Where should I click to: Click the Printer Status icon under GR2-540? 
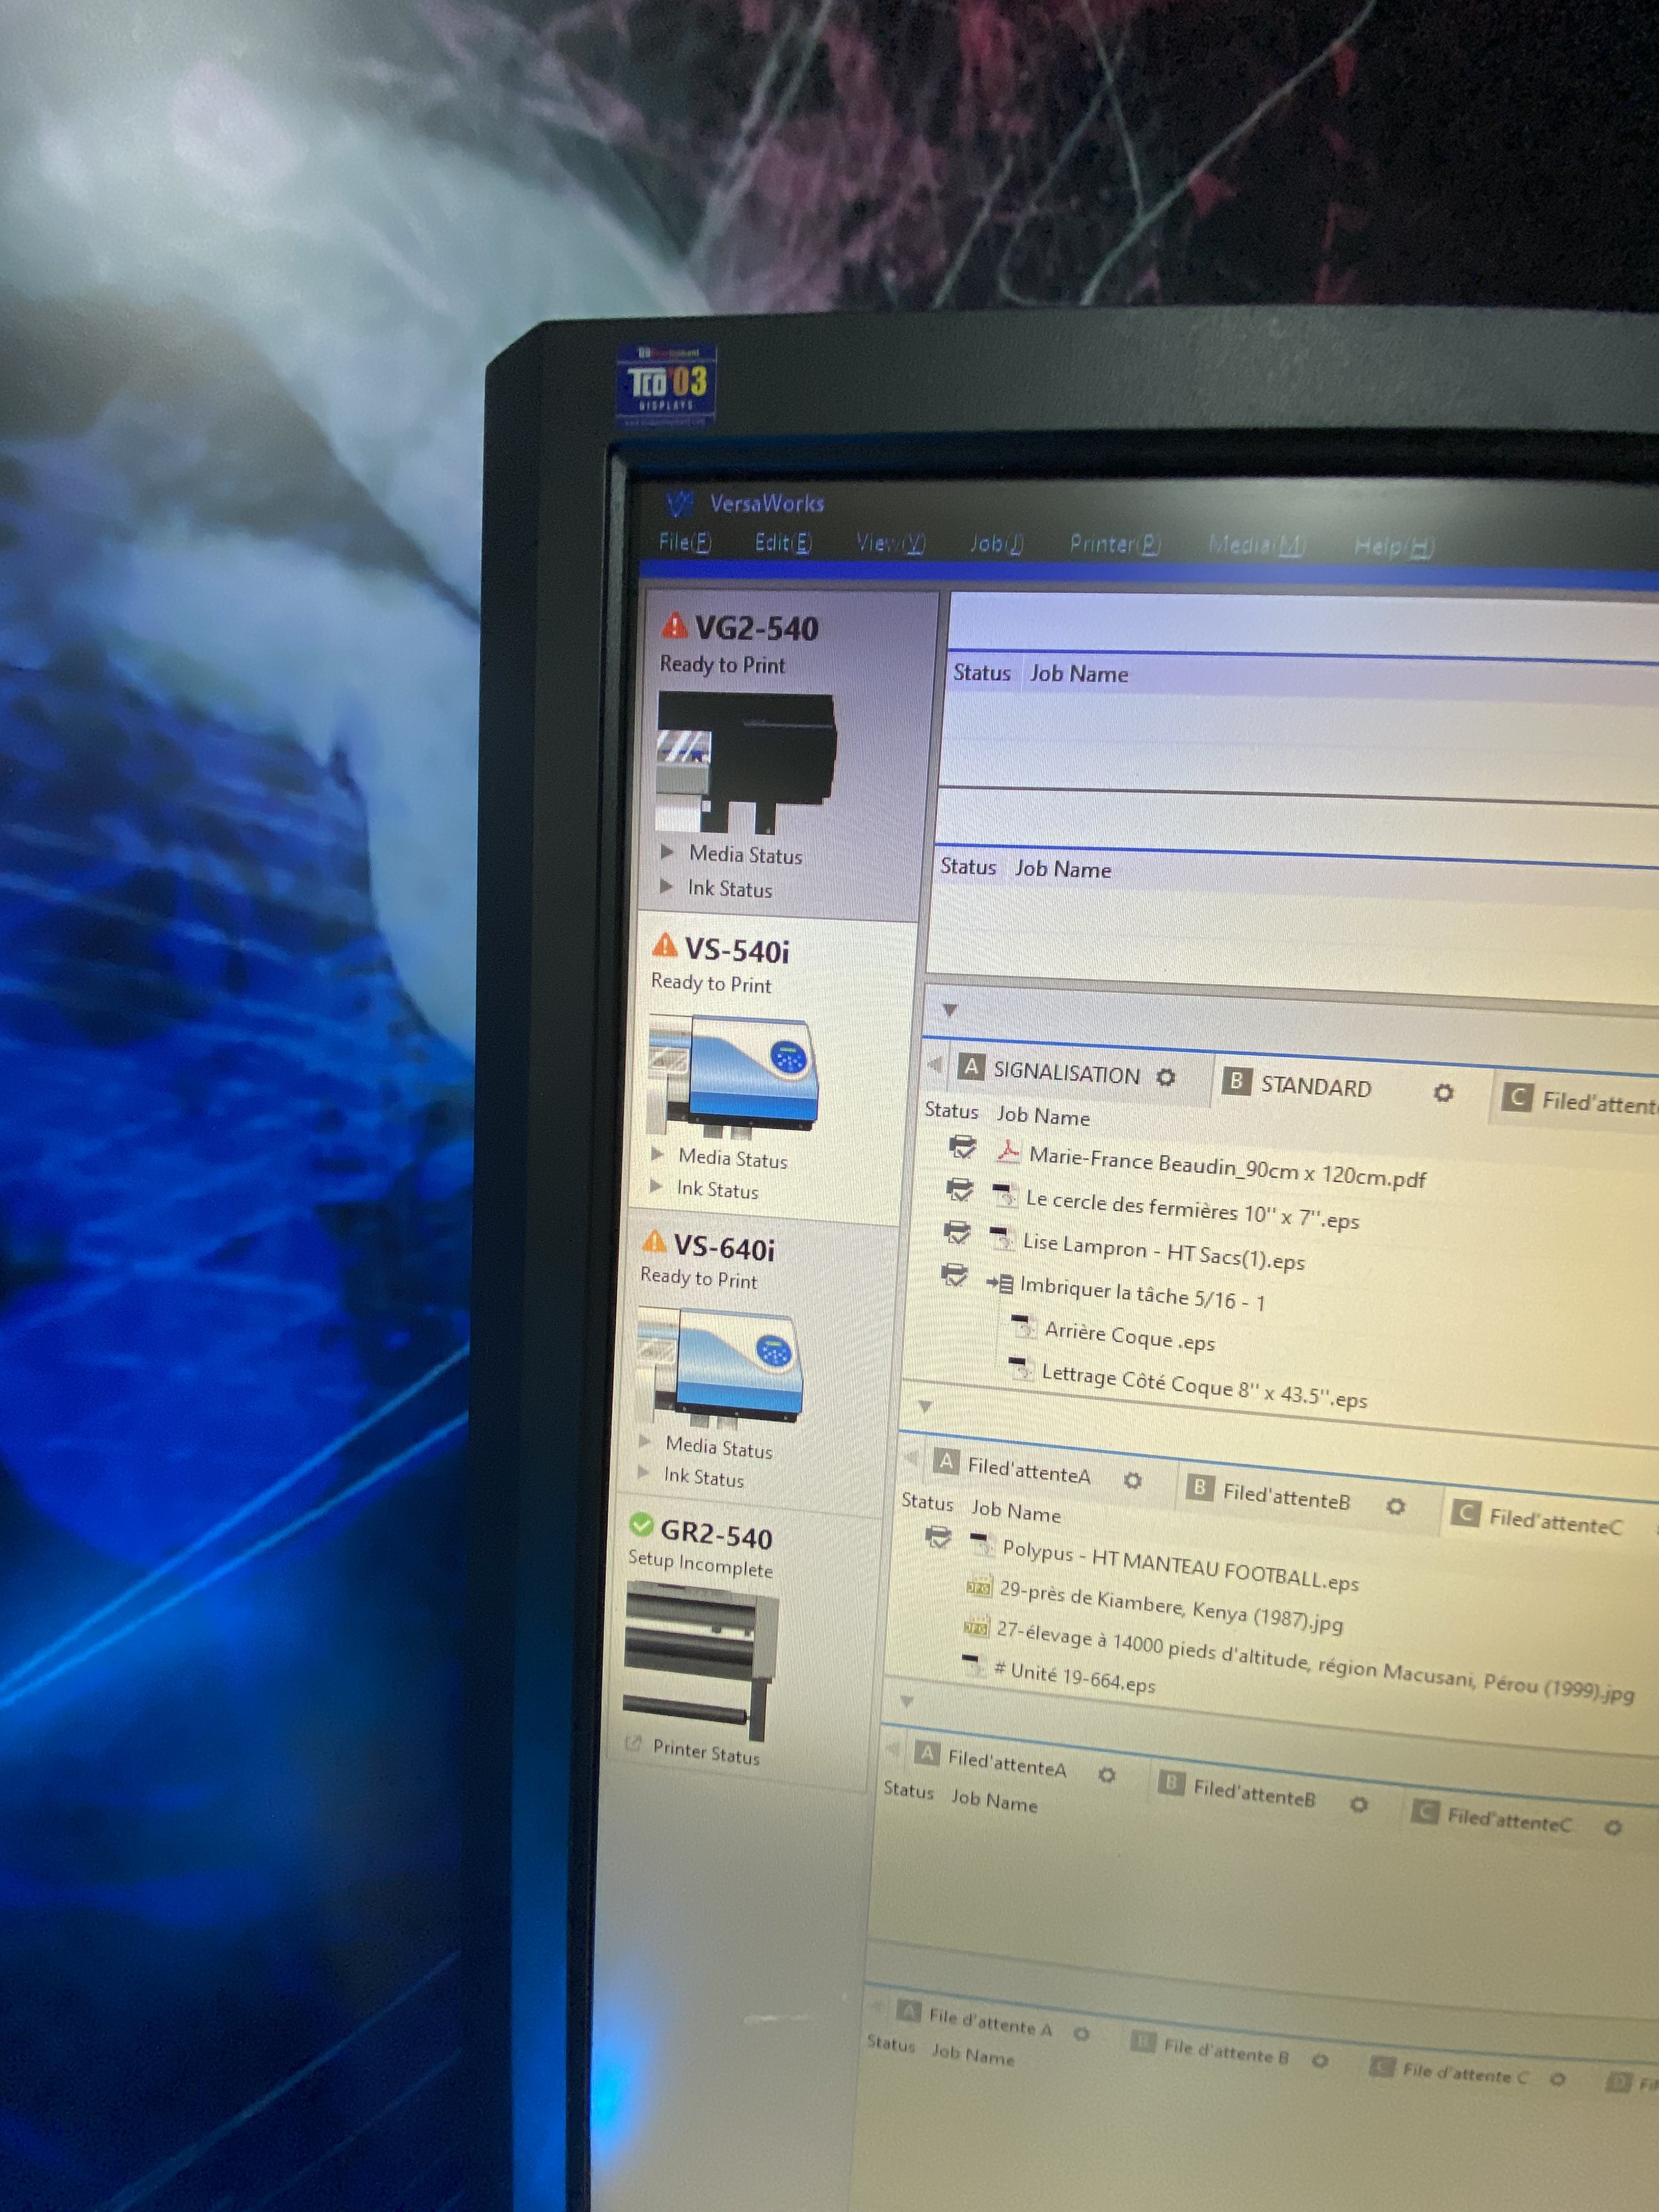[x=632, y=1743]
